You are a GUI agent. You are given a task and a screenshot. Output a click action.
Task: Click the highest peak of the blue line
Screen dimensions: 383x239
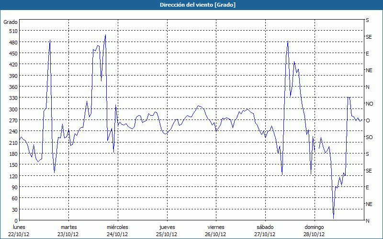coord(105,35)
